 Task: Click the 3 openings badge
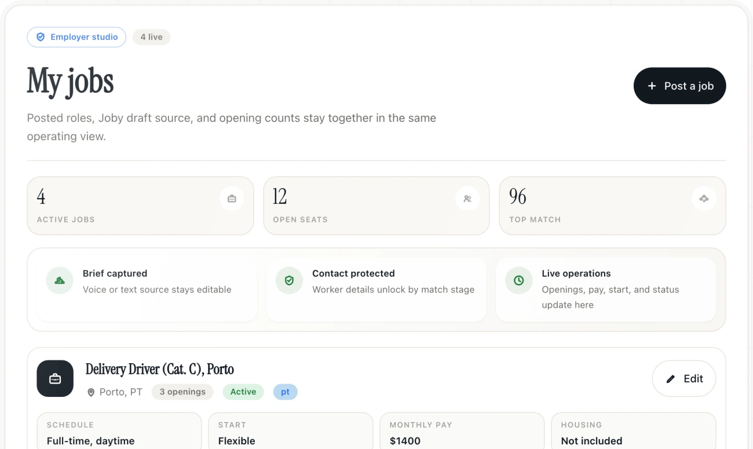(x=182, y=392)
